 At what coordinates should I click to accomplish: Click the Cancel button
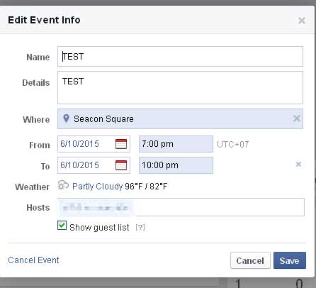250,260
